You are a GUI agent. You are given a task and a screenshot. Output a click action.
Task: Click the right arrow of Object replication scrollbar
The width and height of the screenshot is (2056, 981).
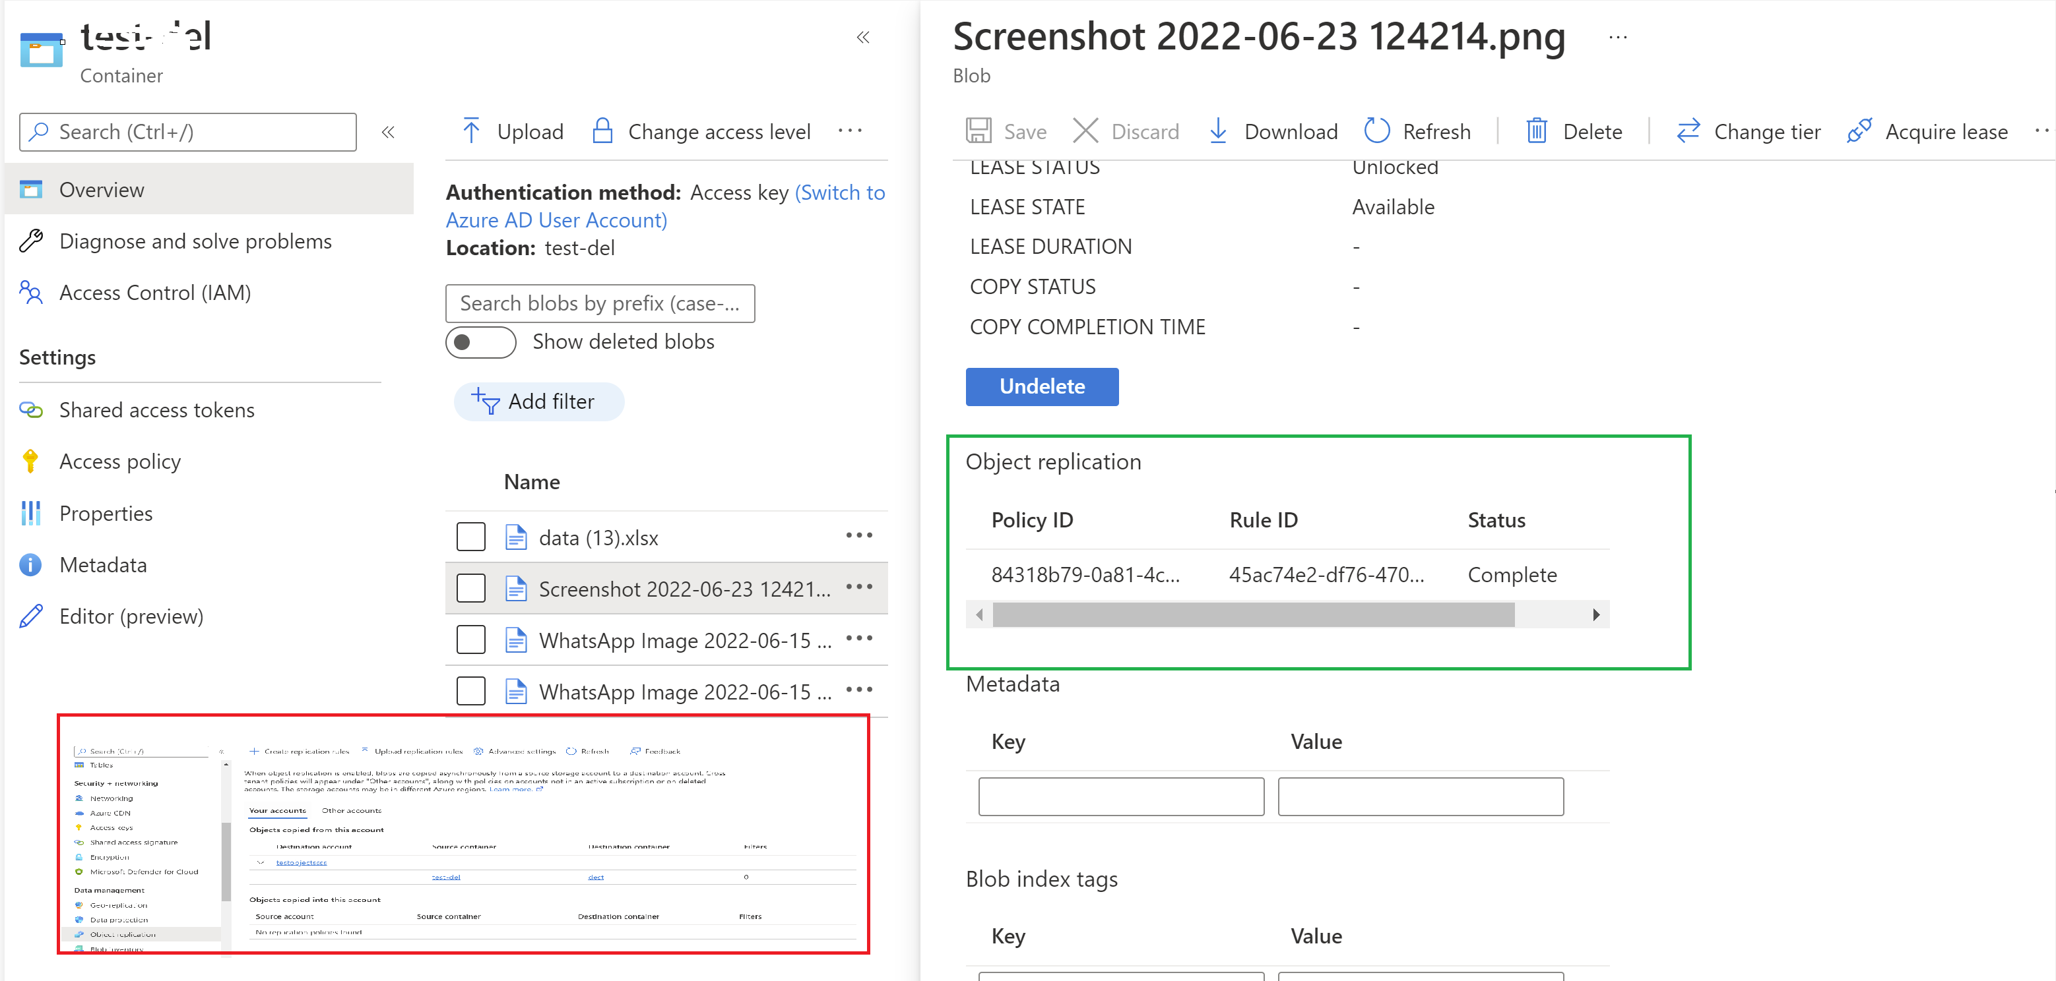click(1595, 615)
